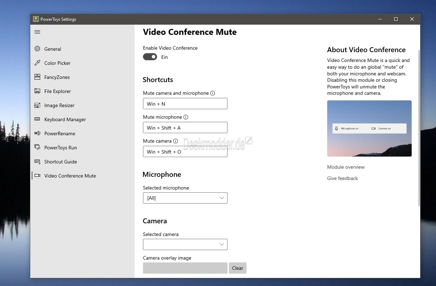Open the Color Picker settings page
436x286 pixels.
point(82,63)
